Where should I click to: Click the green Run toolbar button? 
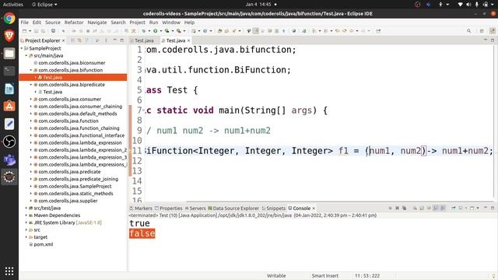[x=156, y=31]
